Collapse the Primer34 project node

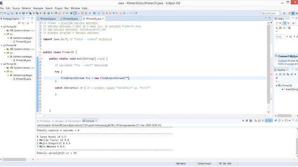point(2,45)
